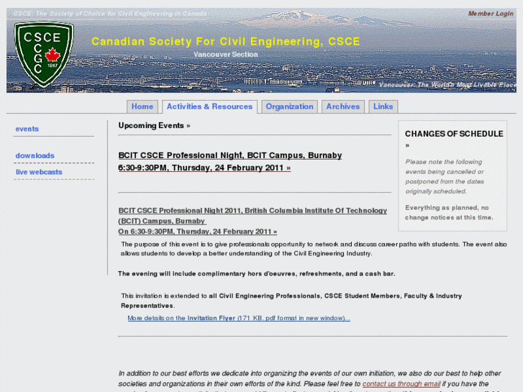The image size is (523, 392).
Task: Click the Changes of Schedule heading
Action: pos(454,138)
